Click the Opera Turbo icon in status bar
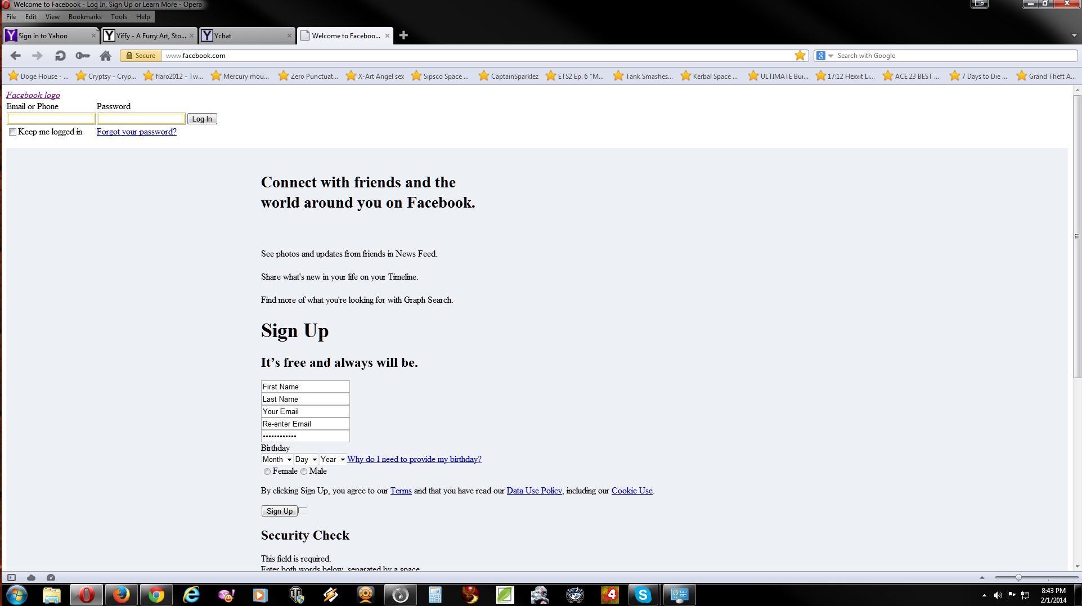 click(51, 577)
